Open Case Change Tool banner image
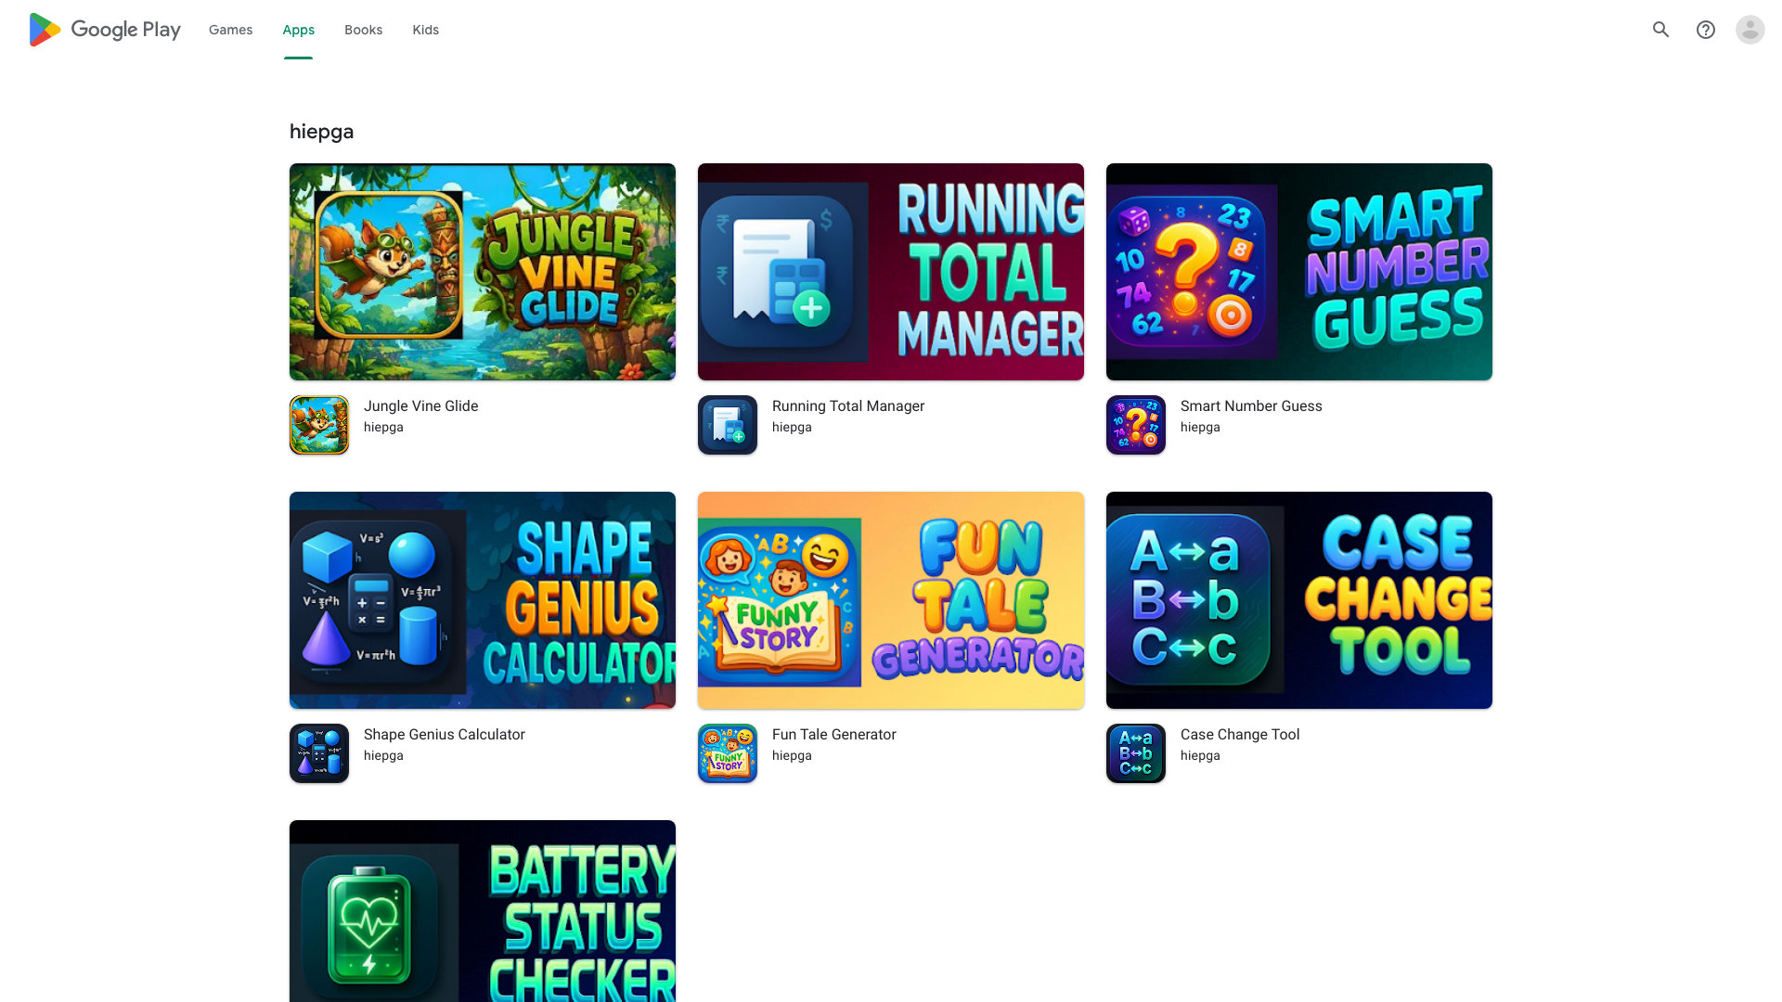 (1299, 600)
